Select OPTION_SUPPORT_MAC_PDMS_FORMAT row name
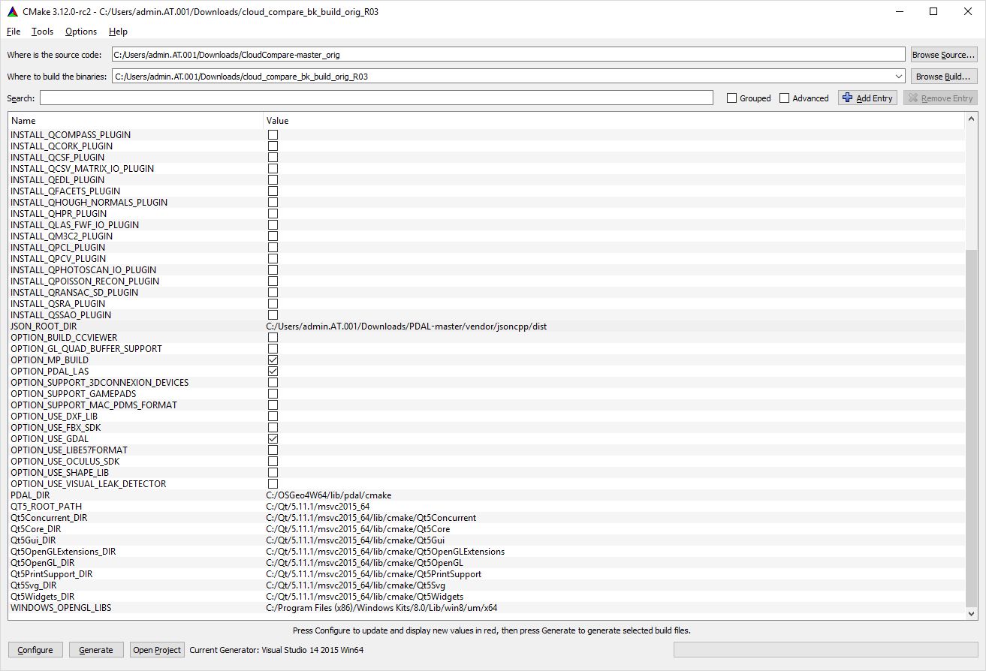Viewport: 986px width, 671px height. click(94, 405)
